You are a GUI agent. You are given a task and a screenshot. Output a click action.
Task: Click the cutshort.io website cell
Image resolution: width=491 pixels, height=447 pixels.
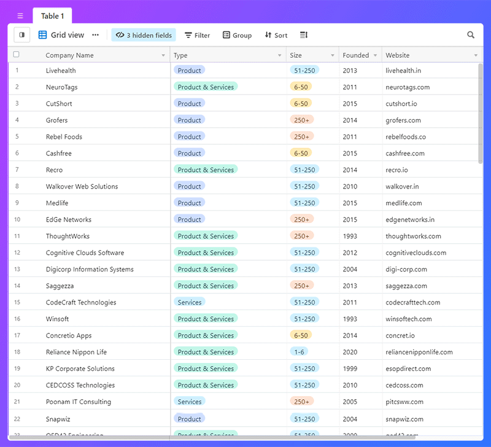432,104
